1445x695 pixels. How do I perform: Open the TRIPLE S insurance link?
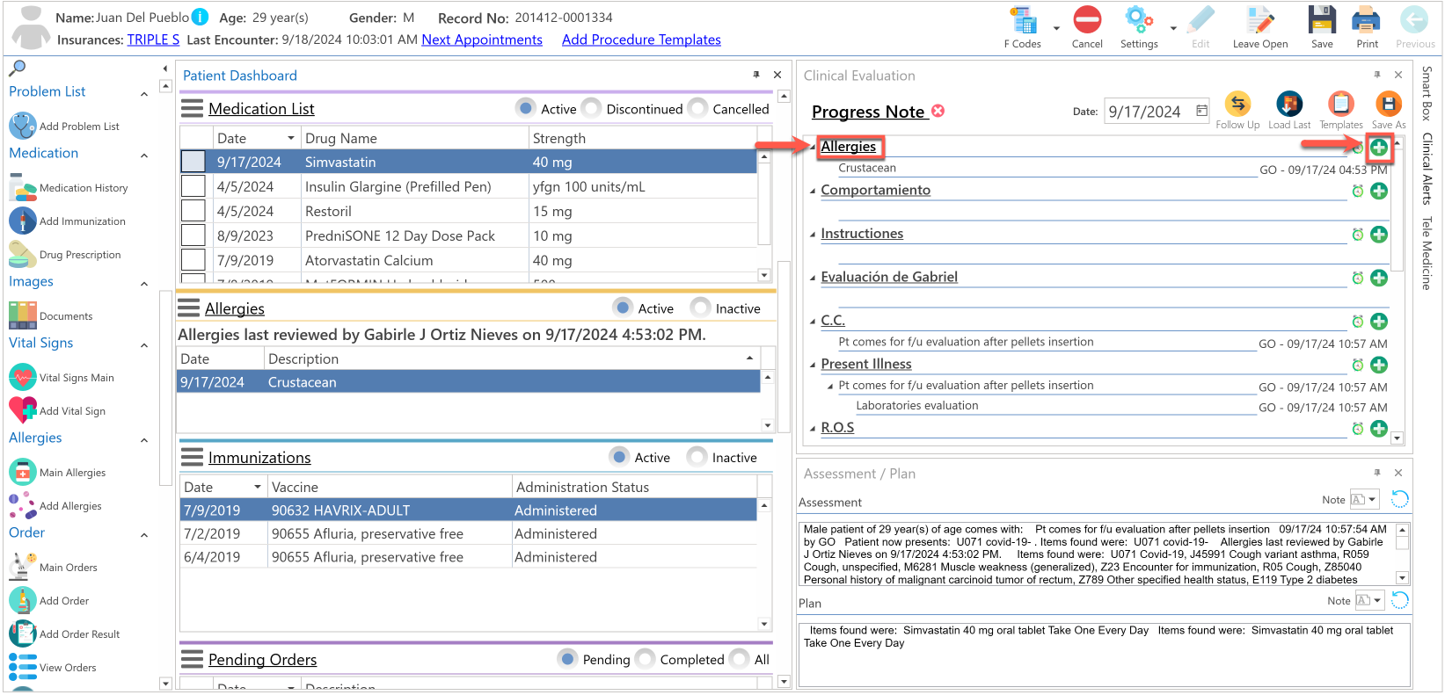tap(153, 40)
